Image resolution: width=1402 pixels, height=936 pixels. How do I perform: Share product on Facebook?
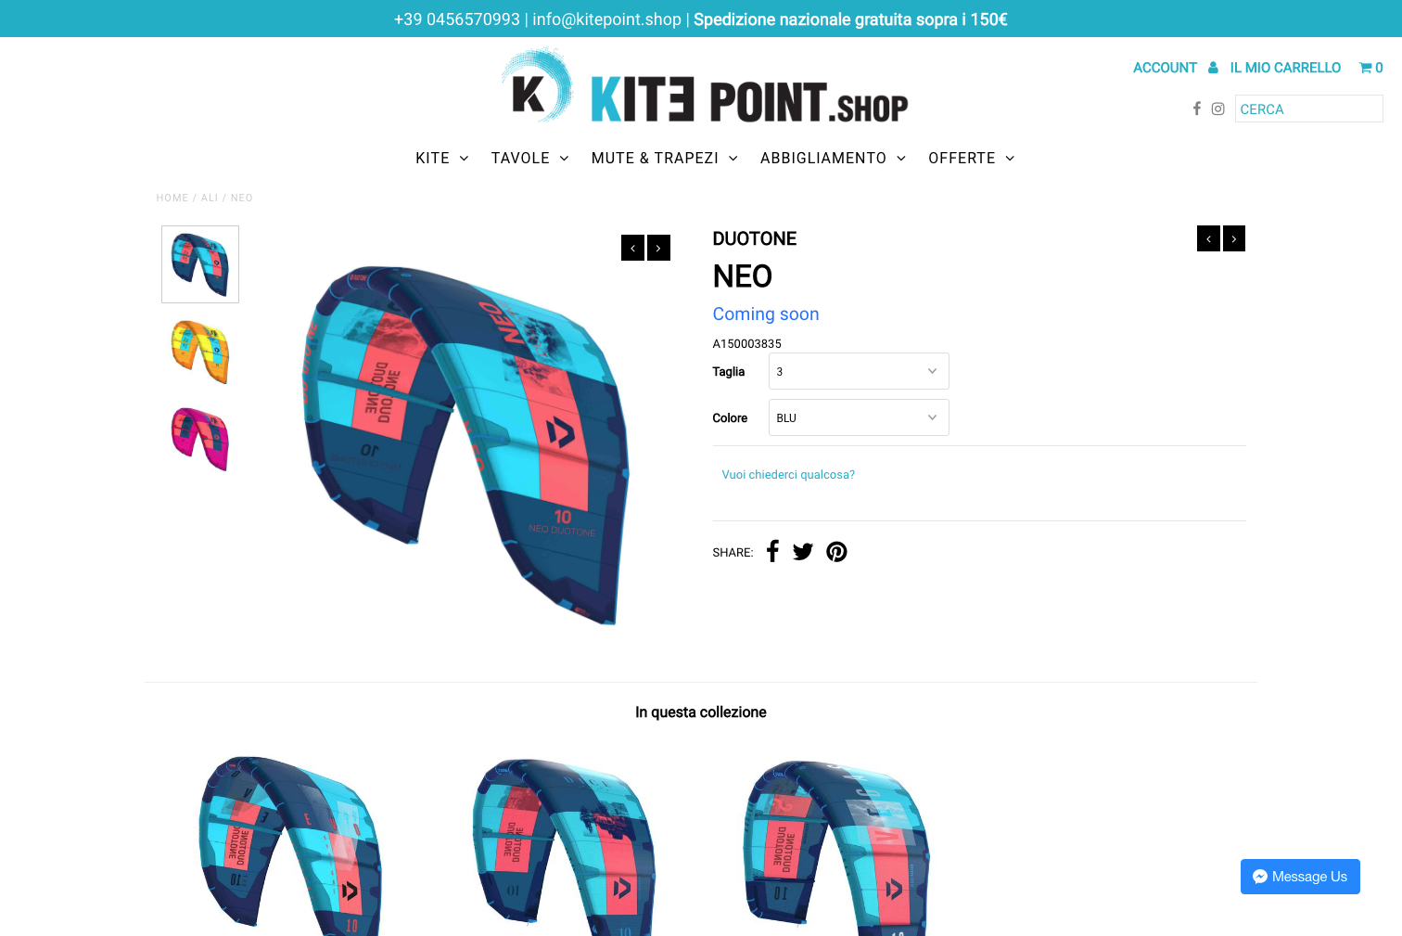[772, 552]
